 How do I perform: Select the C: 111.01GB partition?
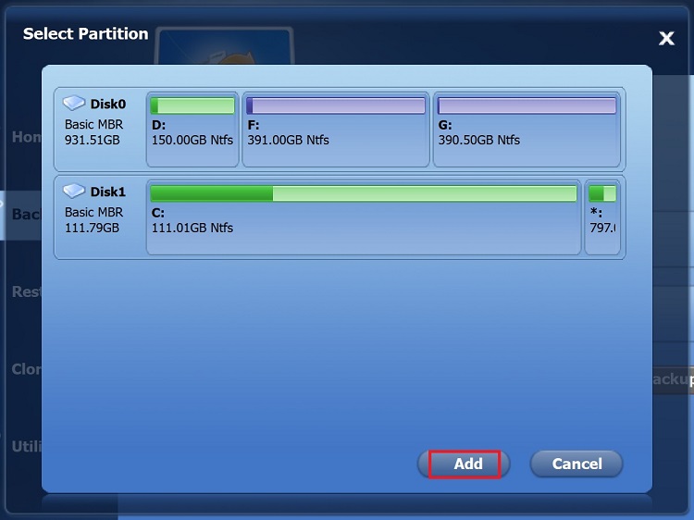tap(364, 217)
